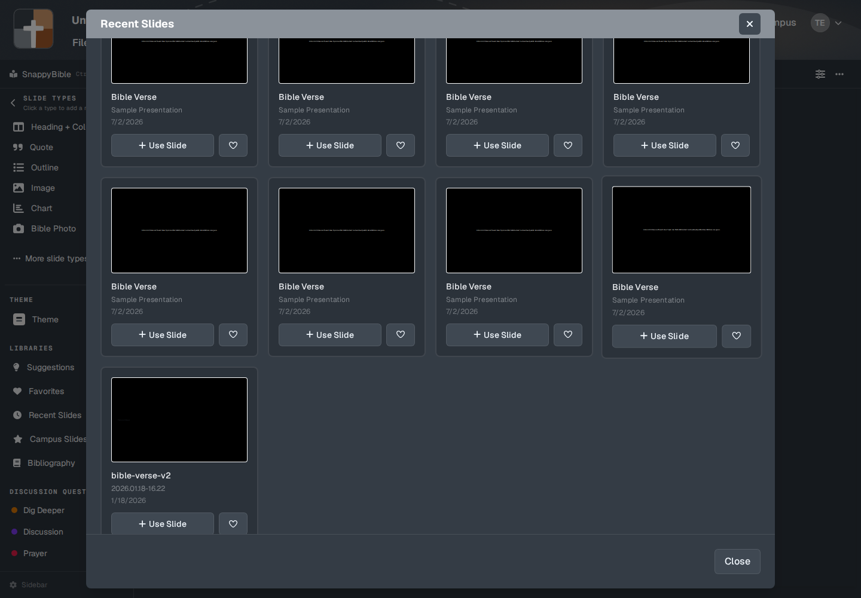Click the Quote slide type icon
861x598 pixels.
[18, 147]
